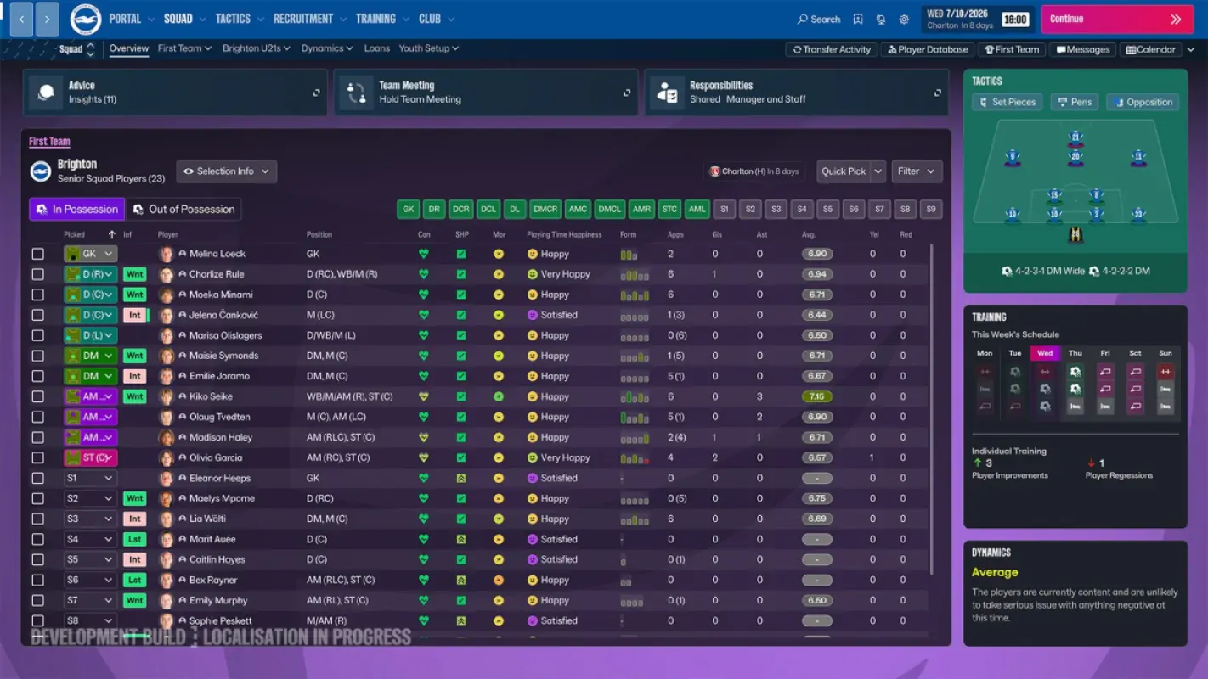The image size is (1208, 679).
Task: Tick the checkbox for Emily Murphy
Action: tap(37, 600)
